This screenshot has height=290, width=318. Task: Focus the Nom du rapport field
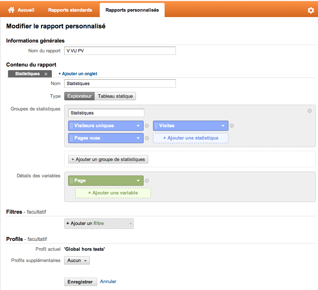coord(120,51)
